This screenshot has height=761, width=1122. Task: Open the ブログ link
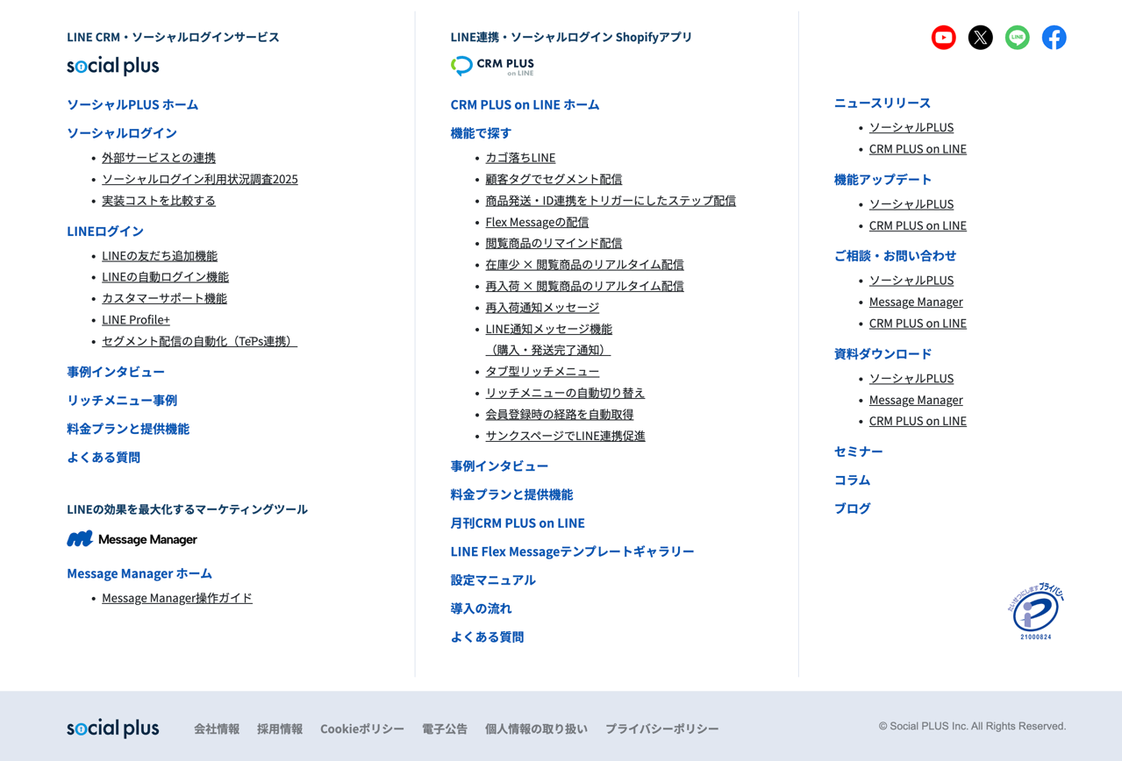[852, 509]
